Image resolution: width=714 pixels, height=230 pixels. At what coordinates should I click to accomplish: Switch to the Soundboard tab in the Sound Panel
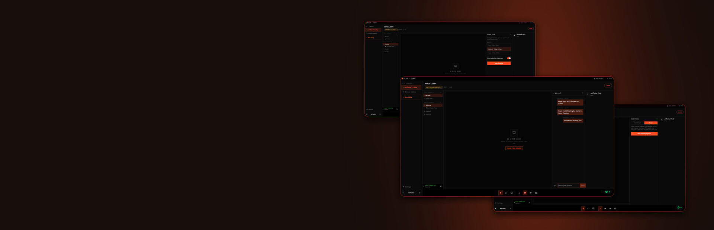637,123
